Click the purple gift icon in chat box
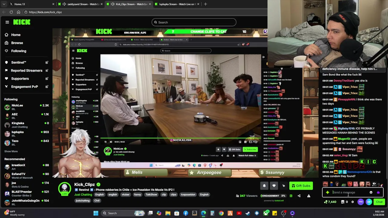This screenshot has width=388, height=218. (378, 192)
